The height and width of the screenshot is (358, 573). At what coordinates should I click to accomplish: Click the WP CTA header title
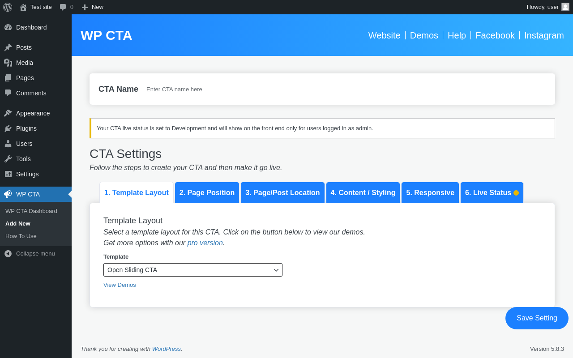point(107,35)
